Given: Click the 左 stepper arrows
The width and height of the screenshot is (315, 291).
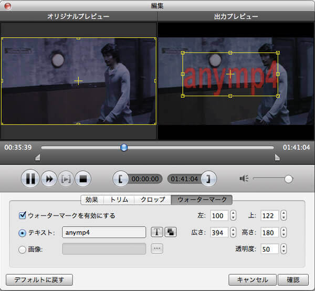Looking at the screenshot, I should pyautogui.click(x=233, y=215).
